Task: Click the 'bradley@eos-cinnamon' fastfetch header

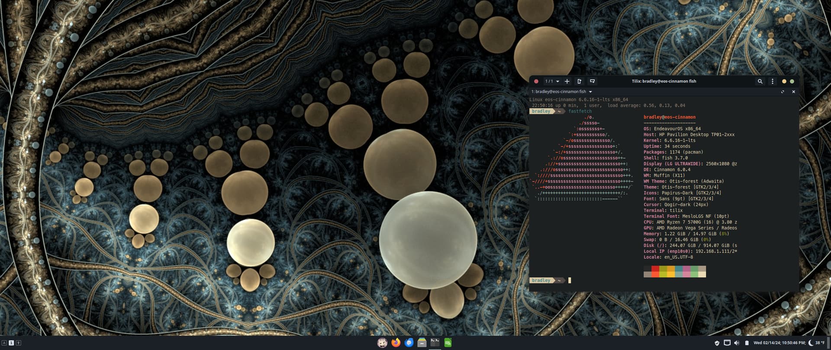Action: [x=670, y=117]
